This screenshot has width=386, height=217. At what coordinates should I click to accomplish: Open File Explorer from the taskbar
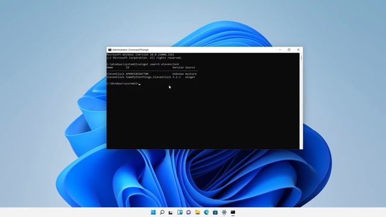click(x=197, y=212)
